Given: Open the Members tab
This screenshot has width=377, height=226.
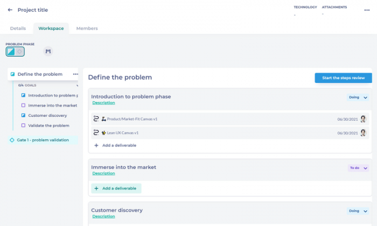Looking at the screenshot, I should pyautogui.click(x=87, y=29).
